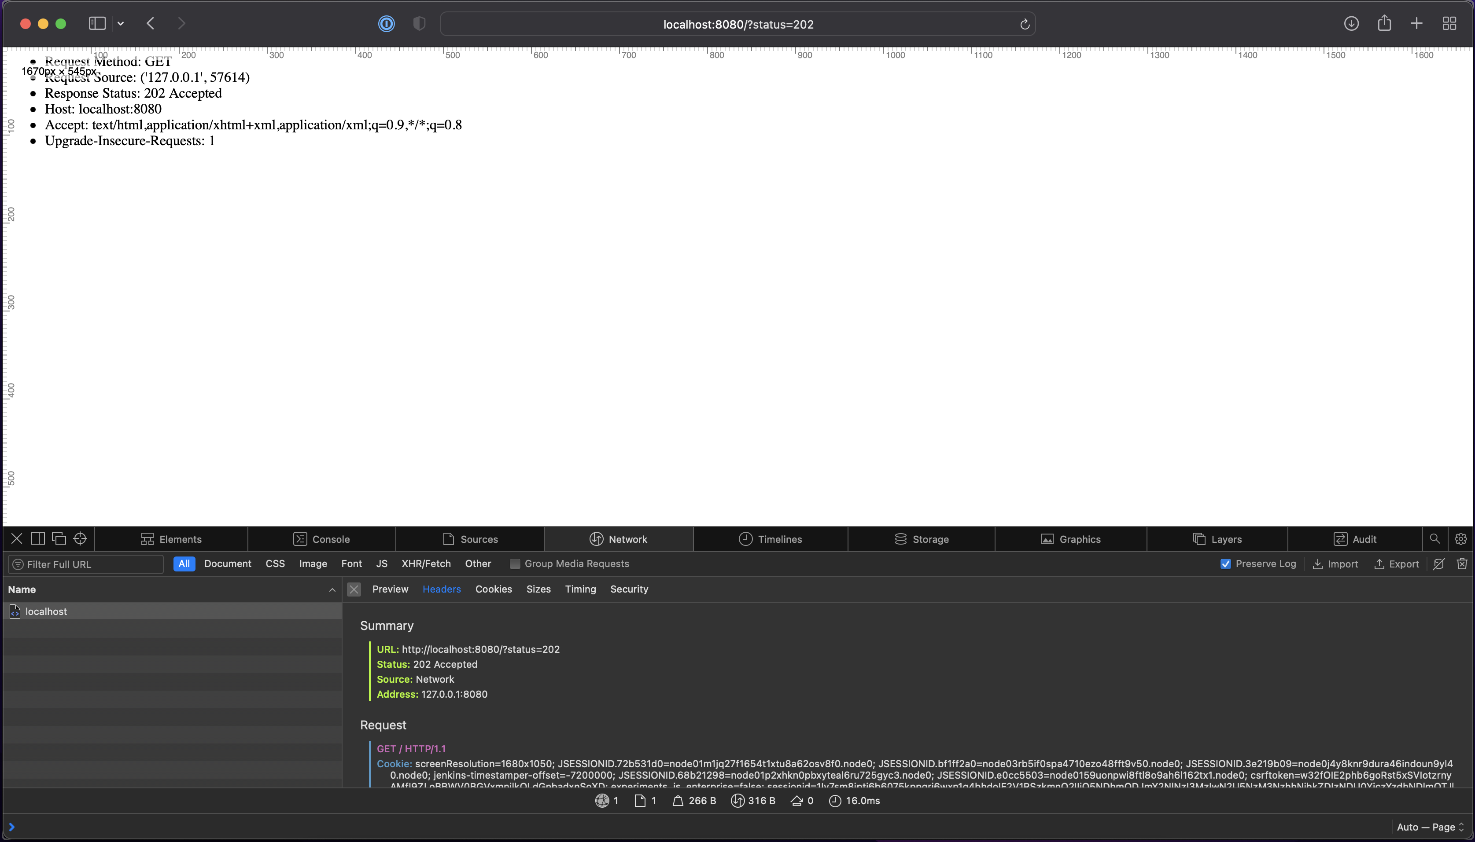Open sidebar dropdown chevron in toolbar

pyautogui.click(x=120, y=24)
